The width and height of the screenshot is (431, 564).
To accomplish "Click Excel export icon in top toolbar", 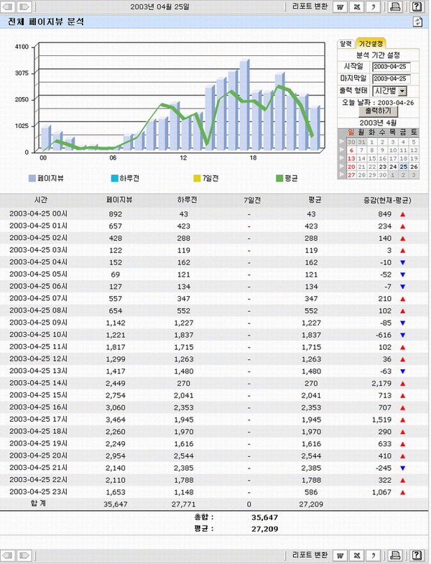I will pos(356,7).
